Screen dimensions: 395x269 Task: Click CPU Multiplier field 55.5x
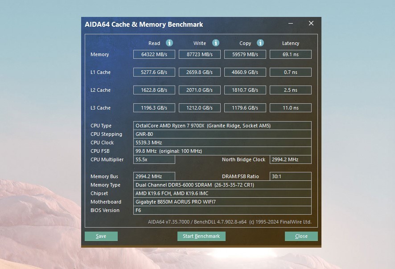(x=154, y=159)
